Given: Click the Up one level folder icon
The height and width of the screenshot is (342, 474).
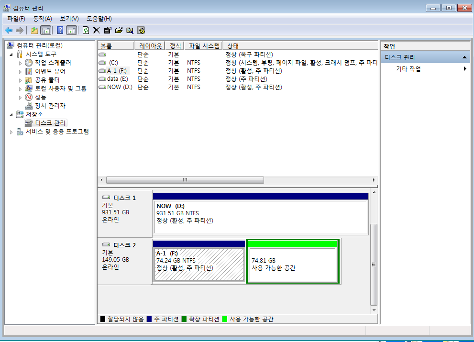Looking at the screenshot, I should pyautogui.click(x=34, y=30).
